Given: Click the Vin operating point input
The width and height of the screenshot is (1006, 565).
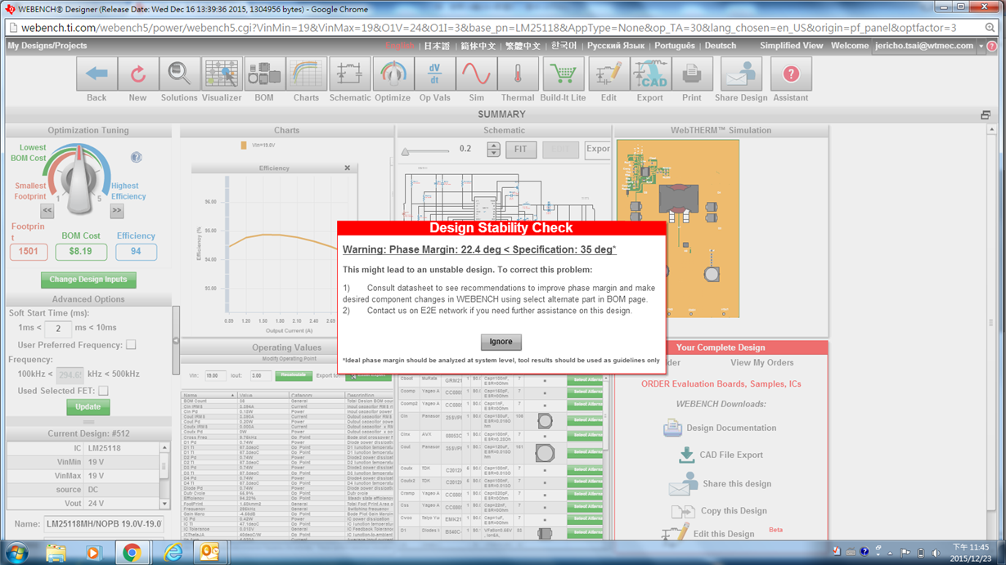Looking at the screenshot, I should [x=215, y=376].
